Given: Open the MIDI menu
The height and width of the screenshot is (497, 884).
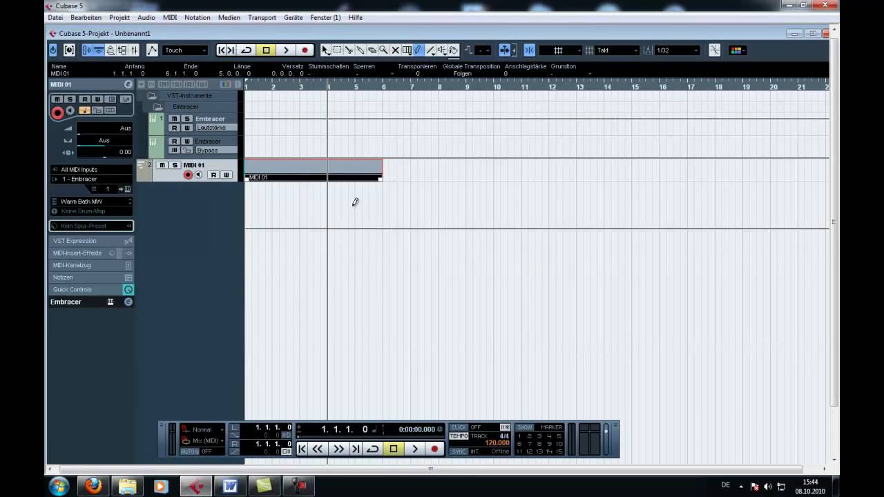Looking at the screenshot, I should tap(170, 17).
